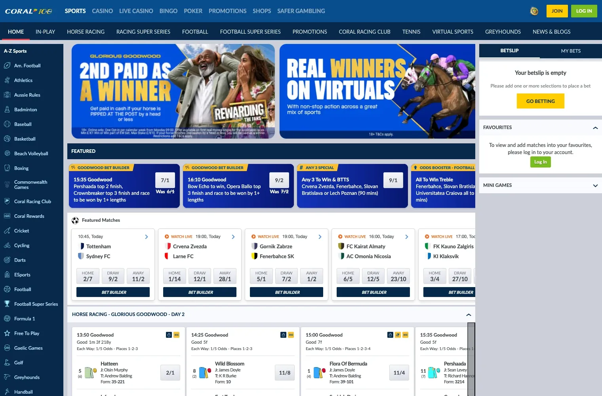This screenshot has height=396, width=602.
Task: Select Tottenham home odds 2/7
Action: pyautogui.click(x=88, y=276)
